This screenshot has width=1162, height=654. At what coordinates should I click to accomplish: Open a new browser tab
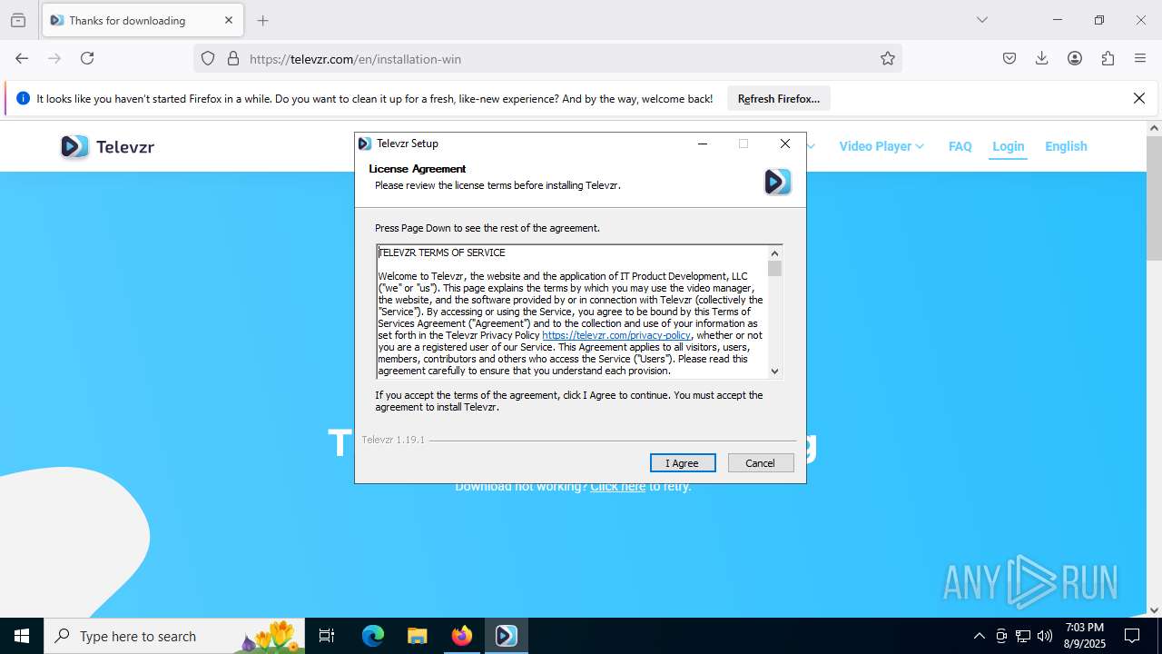point(263,20)
